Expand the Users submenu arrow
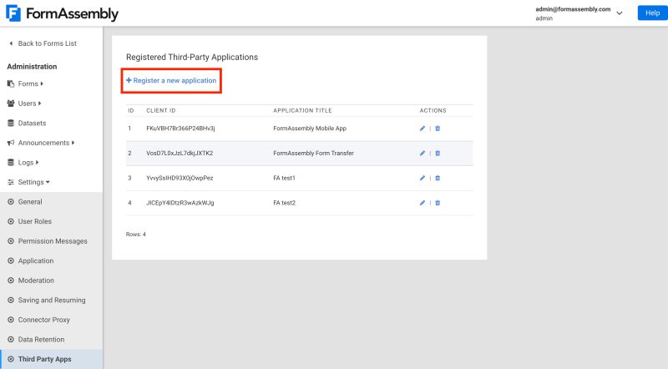 [x=39, y=104]
